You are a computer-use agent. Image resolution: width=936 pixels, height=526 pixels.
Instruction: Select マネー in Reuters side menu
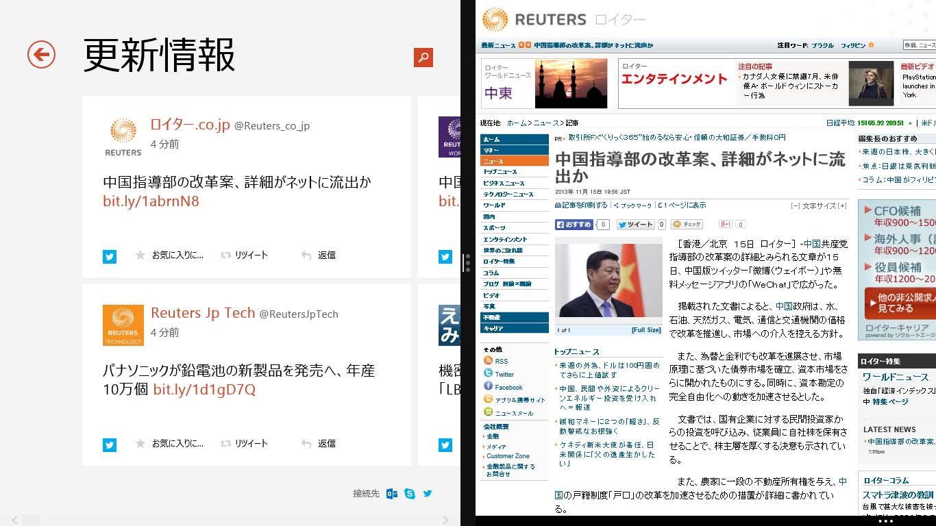pos(515,150)
